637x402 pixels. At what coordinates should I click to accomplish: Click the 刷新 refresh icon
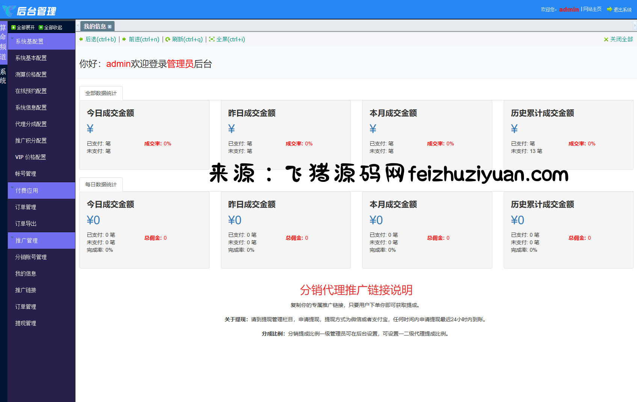pos(168,39)
